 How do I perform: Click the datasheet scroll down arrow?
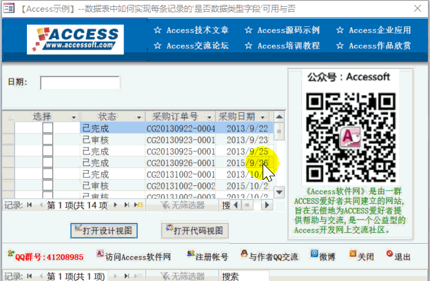pos(279,192)
